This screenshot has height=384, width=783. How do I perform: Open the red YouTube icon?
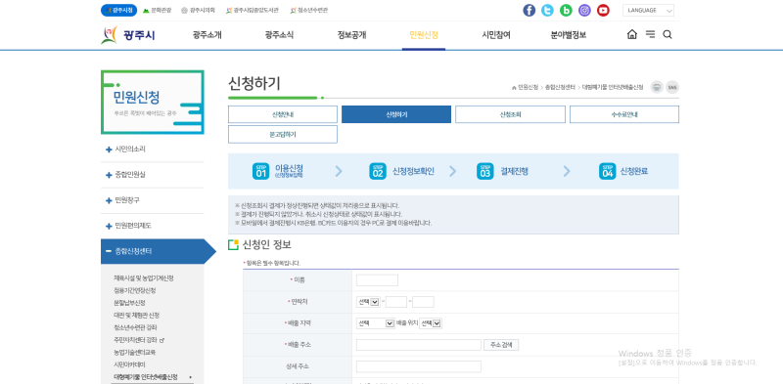(x=603, y=11)
